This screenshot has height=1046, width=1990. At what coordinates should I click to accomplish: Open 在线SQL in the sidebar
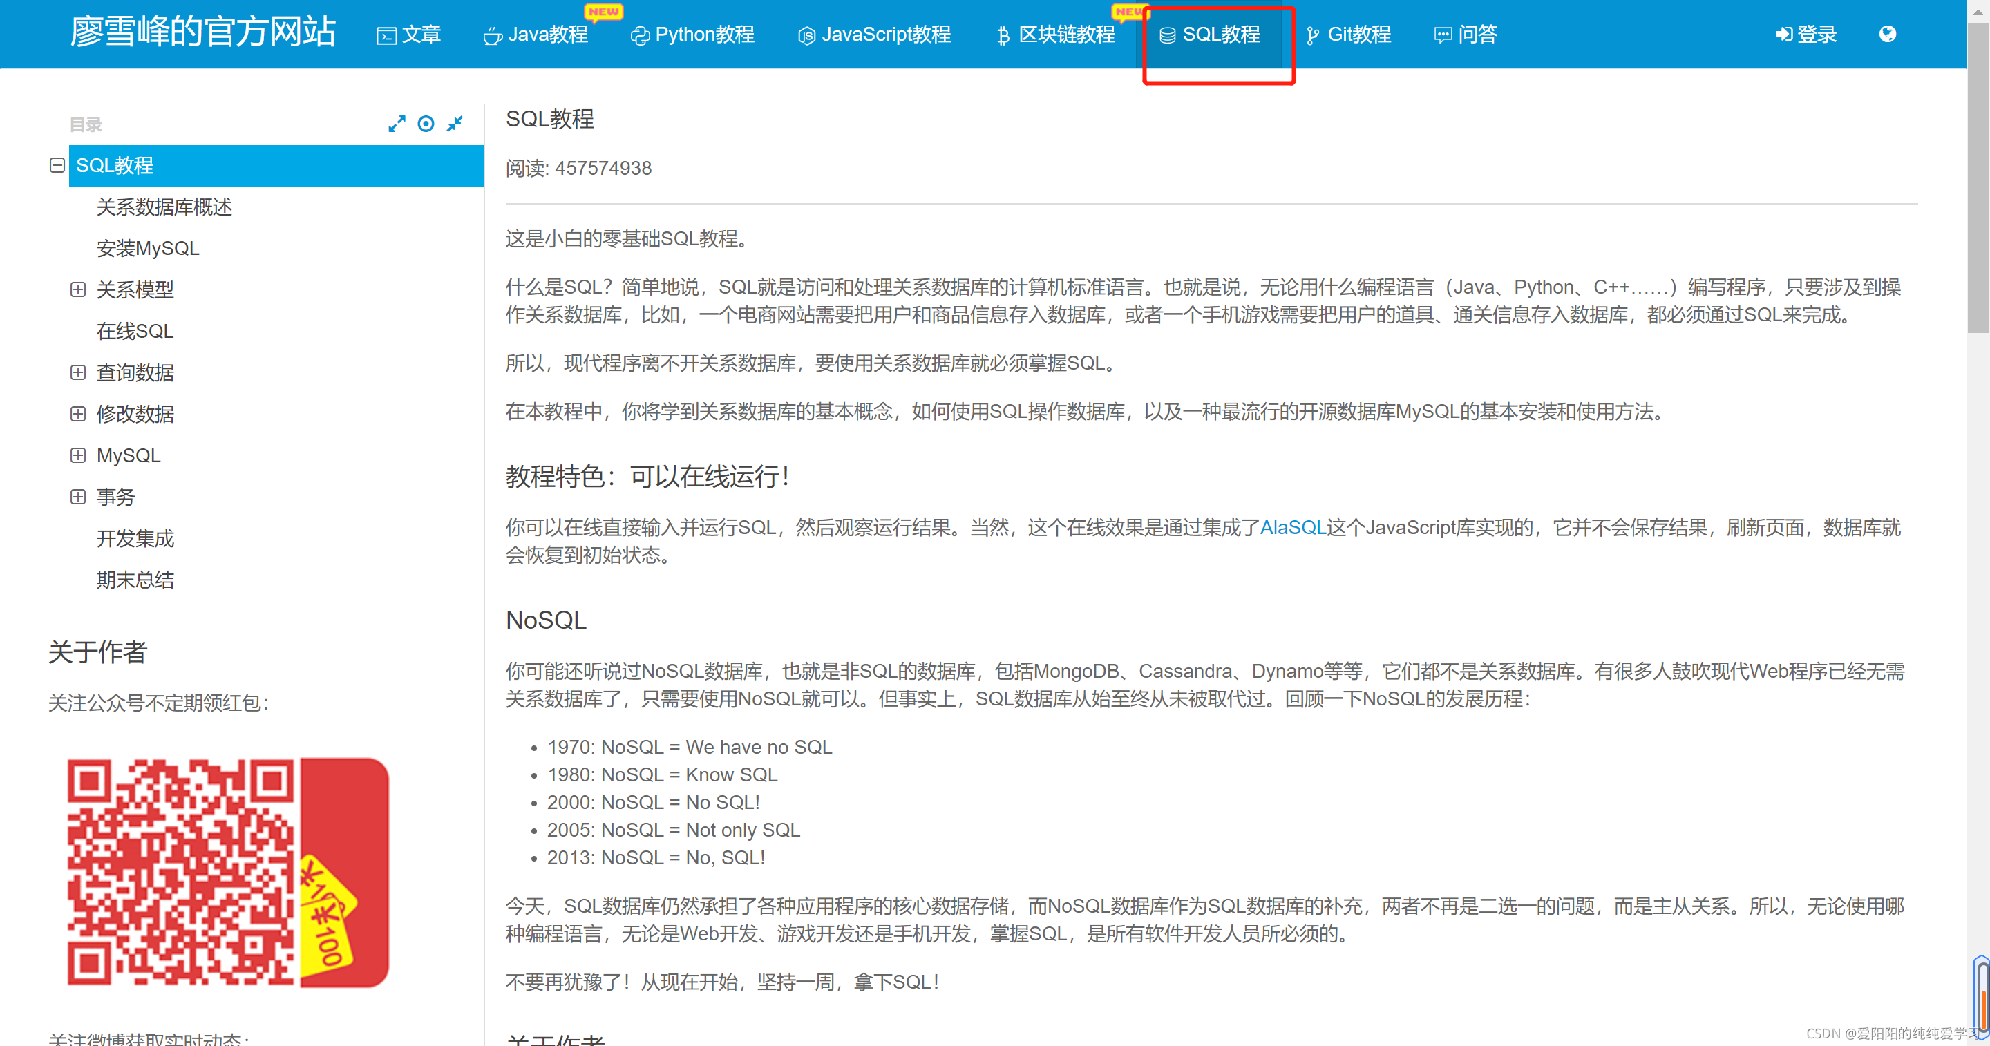pos(135,332)
